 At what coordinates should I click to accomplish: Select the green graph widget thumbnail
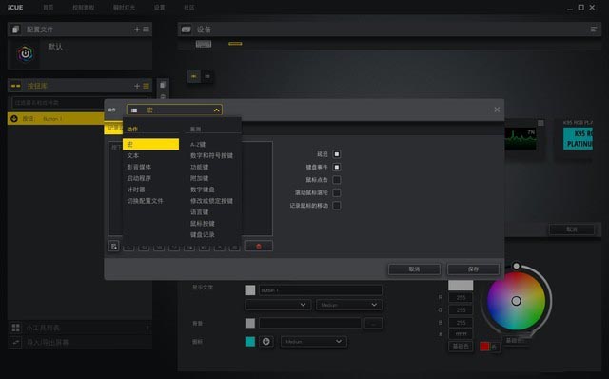pyautogui.click(x=521, y=138)
